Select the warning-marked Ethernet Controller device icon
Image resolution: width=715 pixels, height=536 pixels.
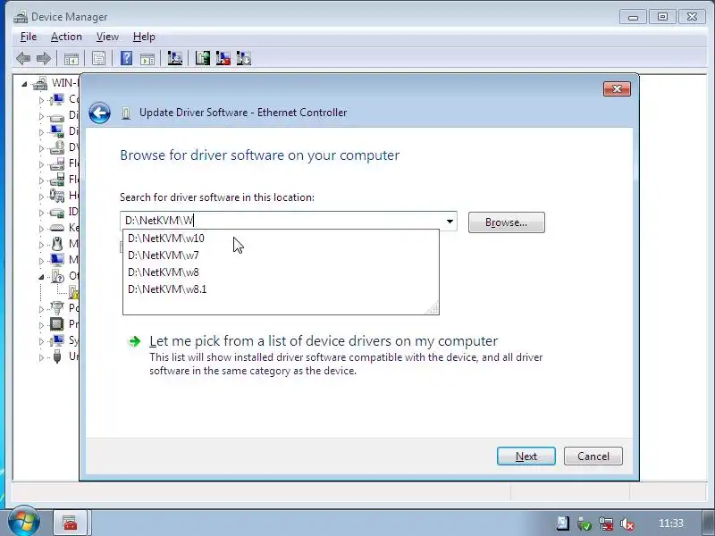pos(74,292)
